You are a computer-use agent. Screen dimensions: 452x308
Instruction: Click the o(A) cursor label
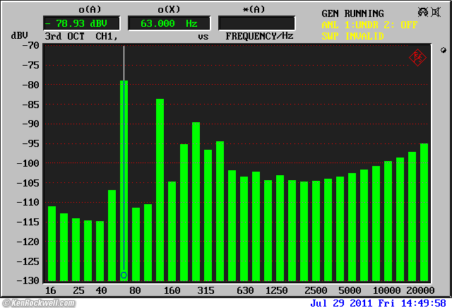click(x=88, y=9)
